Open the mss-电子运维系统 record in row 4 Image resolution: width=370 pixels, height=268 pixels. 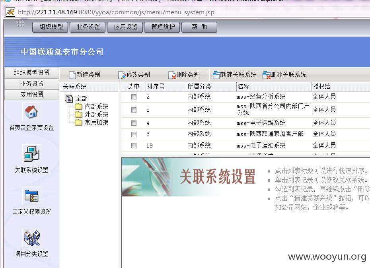tap(261, 123)
